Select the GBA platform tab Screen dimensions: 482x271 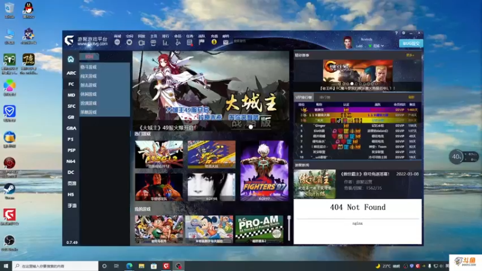tap(71, 128)
